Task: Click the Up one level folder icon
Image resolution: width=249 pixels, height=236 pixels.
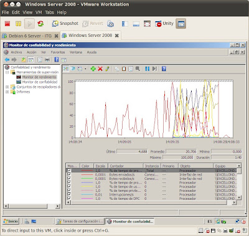Action: click(x=24, y=60)
